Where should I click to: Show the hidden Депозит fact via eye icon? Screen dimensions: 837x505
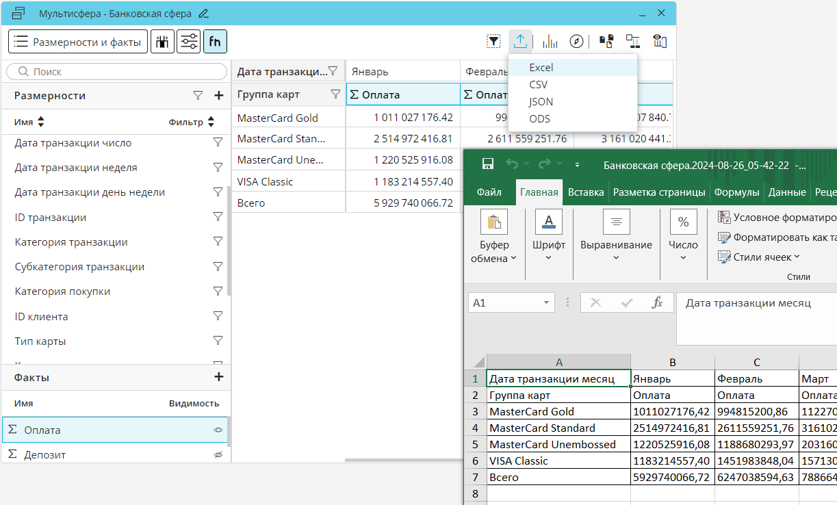click(x=218, y=454)
